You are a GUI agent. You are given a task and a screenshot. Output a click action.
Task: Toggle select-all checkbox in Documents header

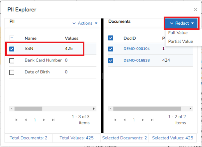pyautogui.click(x=111, y=38)
